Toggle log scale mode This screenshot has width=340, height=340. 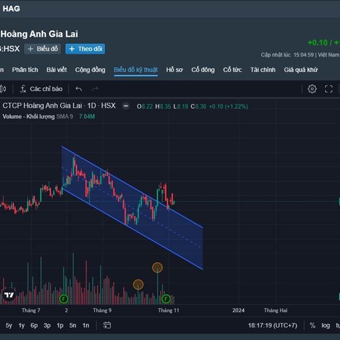326,325
